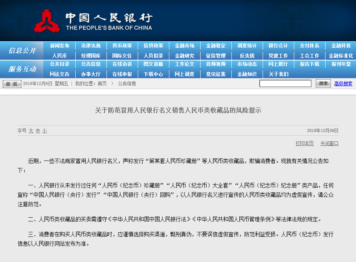Click the People's Bank of China logo

(x=47, y=21)
